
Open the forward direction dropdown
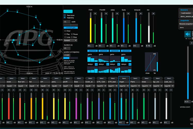coord(71,41)
